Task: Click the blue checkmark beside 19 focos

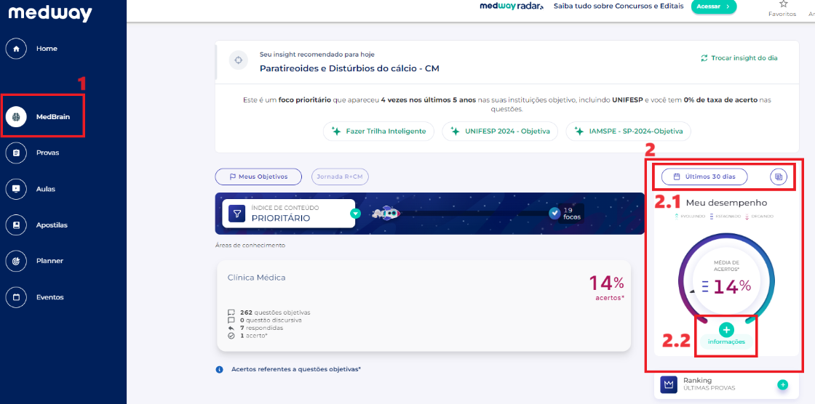Action: click(x=554, y=213)
